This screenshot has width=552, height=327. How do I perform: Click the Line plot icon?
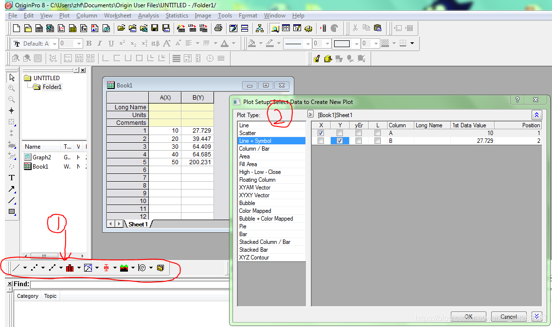(16, 268)
